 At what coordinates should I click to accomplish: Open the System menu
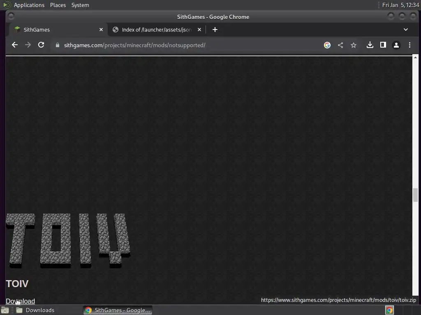(x=80, y=5)
